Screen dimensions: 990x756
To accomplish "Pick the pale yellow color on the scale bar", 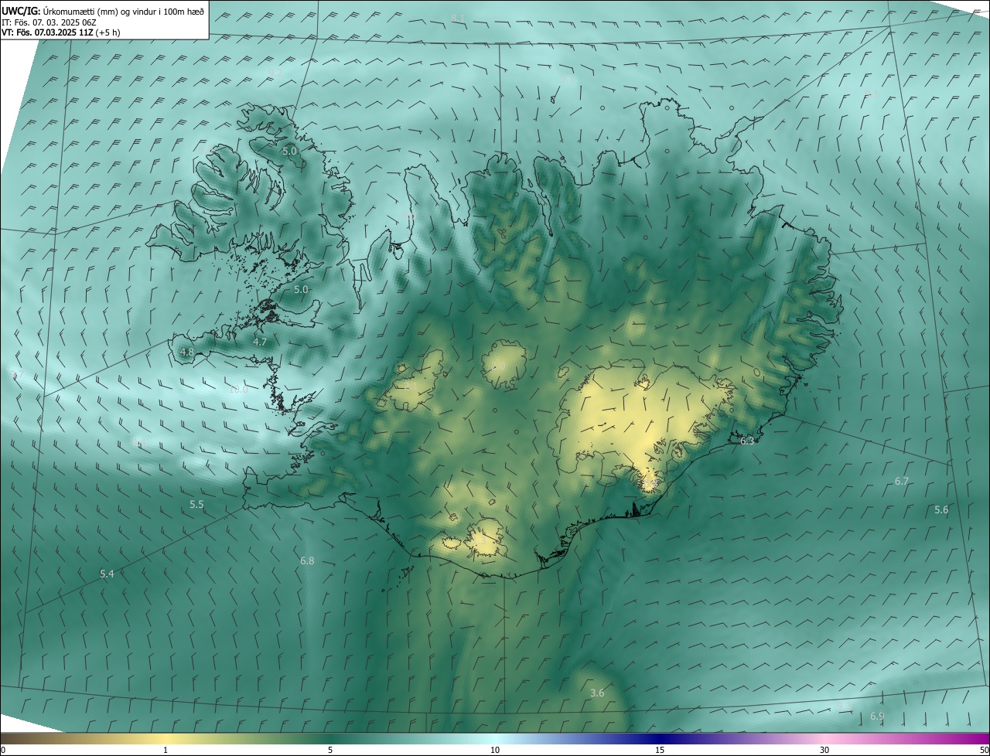I will 166,738.
